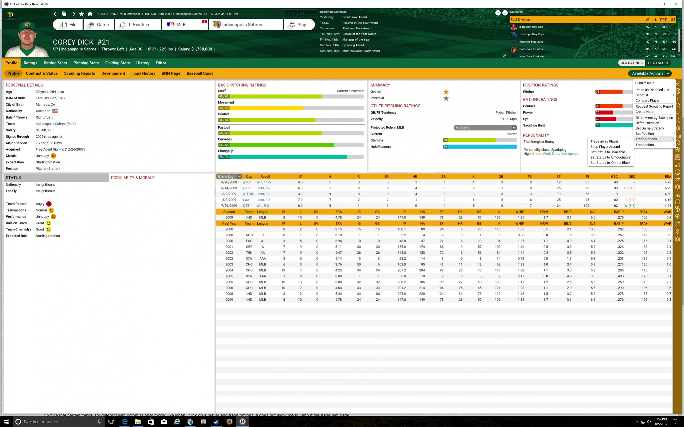Click the copy pages icon beside back arrow
The width and height of the screenshot is (684, 427).
coord(64,14)
